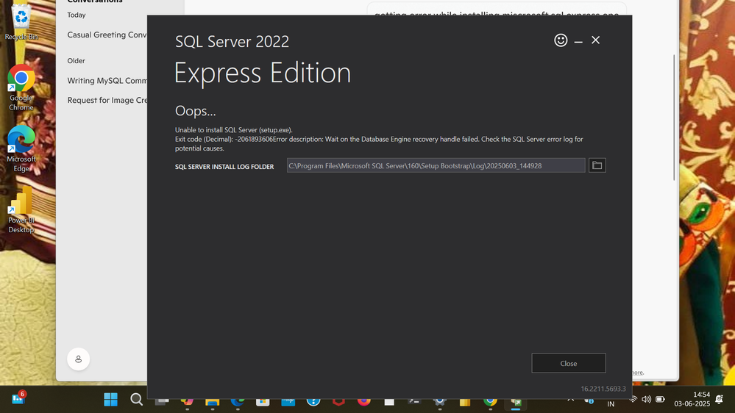
Task: Open the widgets icon with badge 6
Action: [18, 398]
